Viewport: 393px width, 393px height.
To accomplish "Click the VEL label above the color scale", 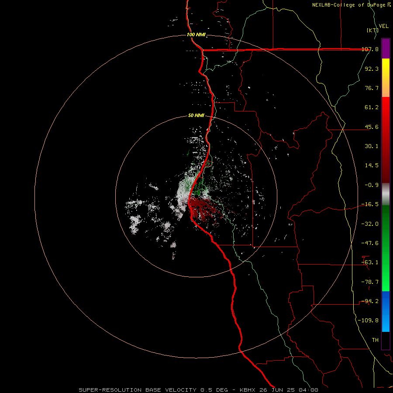I will pyautogui.click(x=383, y=26).
